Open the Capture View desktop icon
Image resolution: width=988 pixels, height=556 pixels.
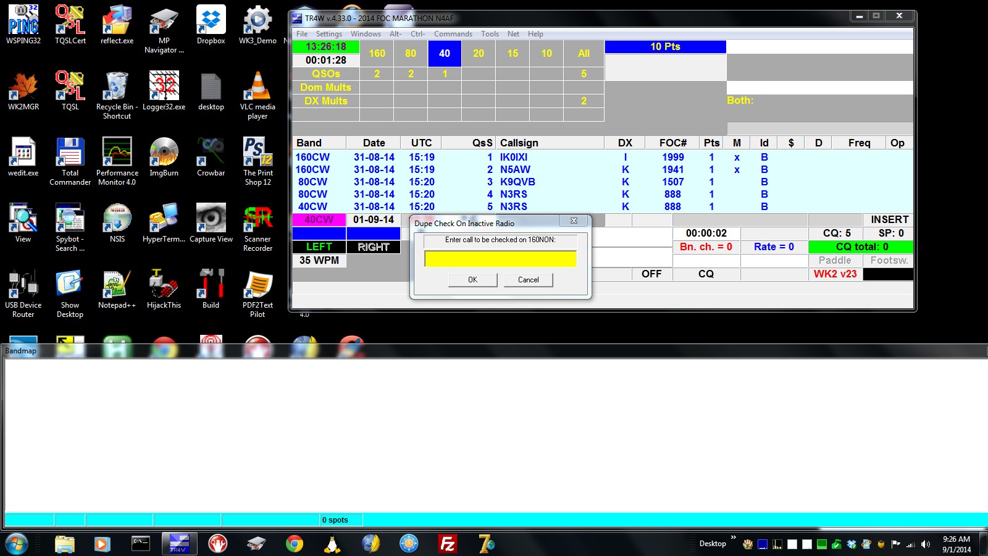[x=211, y=223]
